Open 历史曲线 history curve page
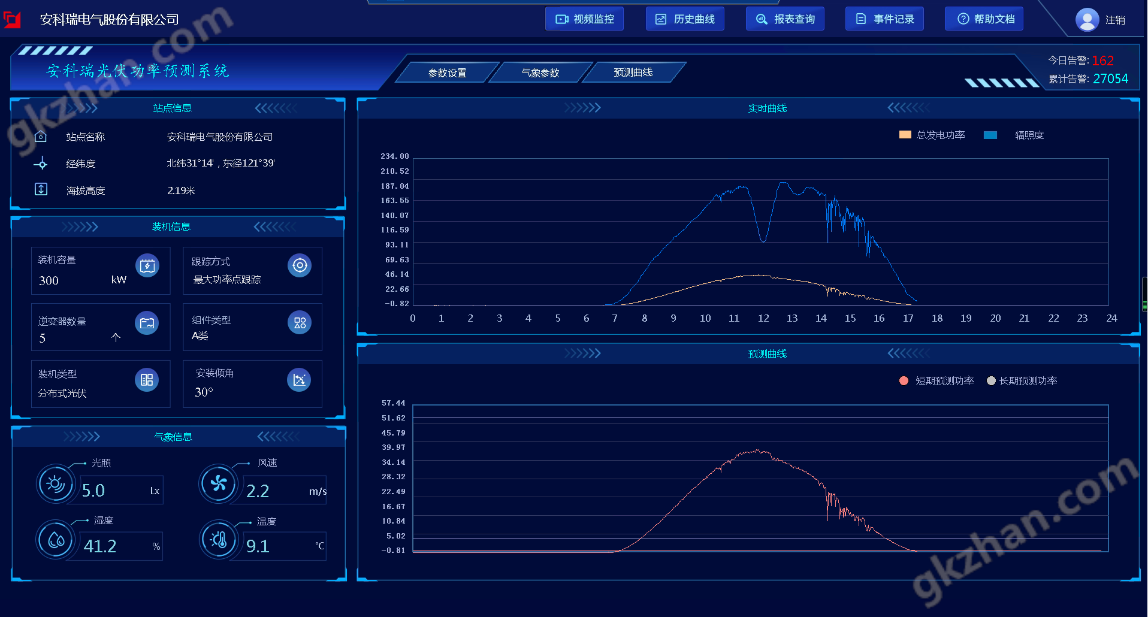The width and height of the screenshot is (1148, 617). click(685, 19)
